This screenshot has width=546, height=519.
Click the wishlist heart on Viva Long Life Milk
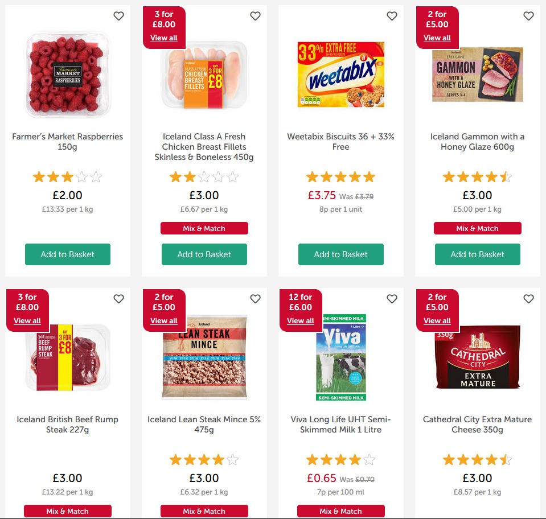[x=392, y=298]
